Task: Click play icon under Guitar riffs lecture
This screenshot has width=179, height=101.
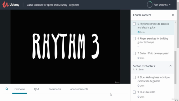Action: point(138,58)
